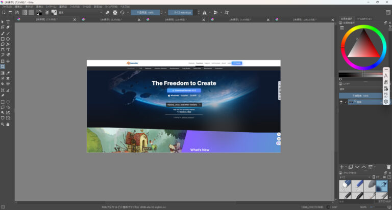Expand the brush preset tag dropdown
Image resolution: width=392 pixels, height=210 pixels.
pos(355,178)
